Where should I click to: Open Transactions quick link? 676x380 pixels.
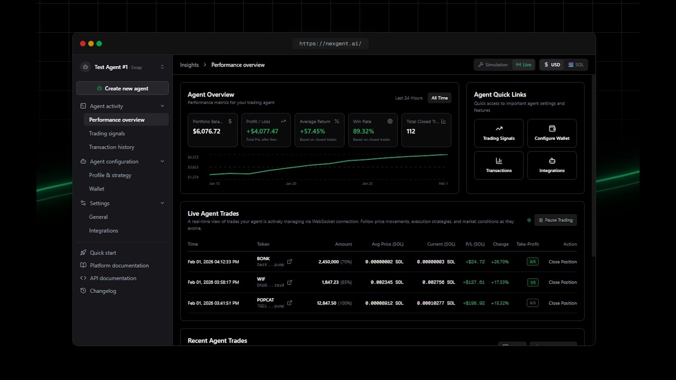499,166
